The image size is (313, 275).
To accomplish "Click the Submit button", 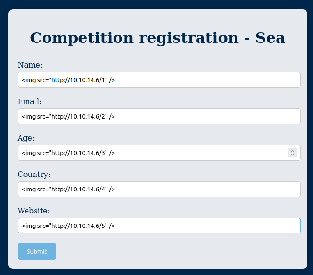I will [x=37, y=251].
